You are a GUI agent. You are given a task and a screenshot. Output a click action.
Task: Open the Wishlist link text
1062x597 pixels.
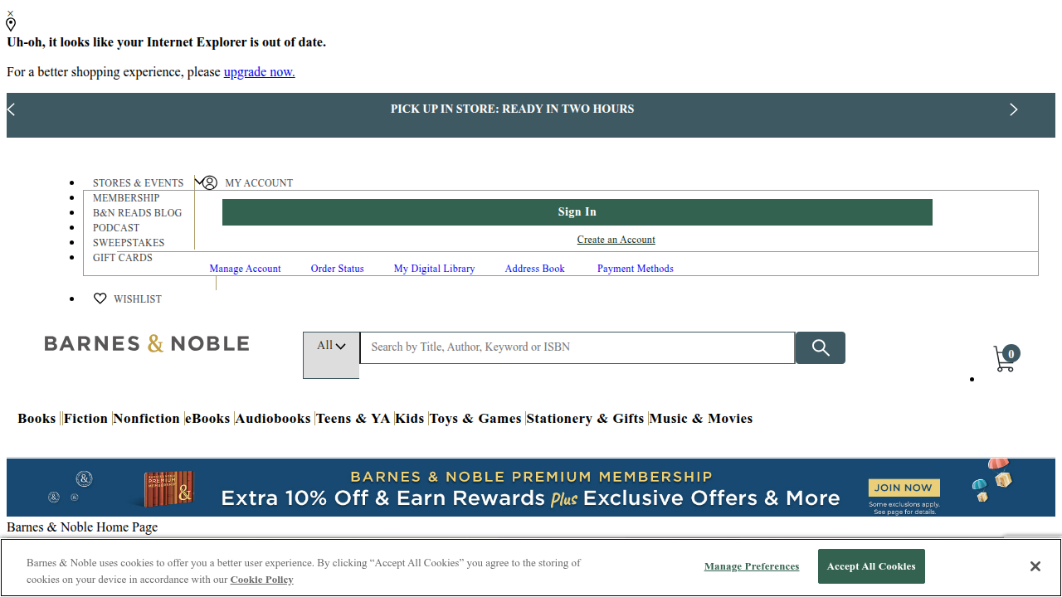coord(138,299)
